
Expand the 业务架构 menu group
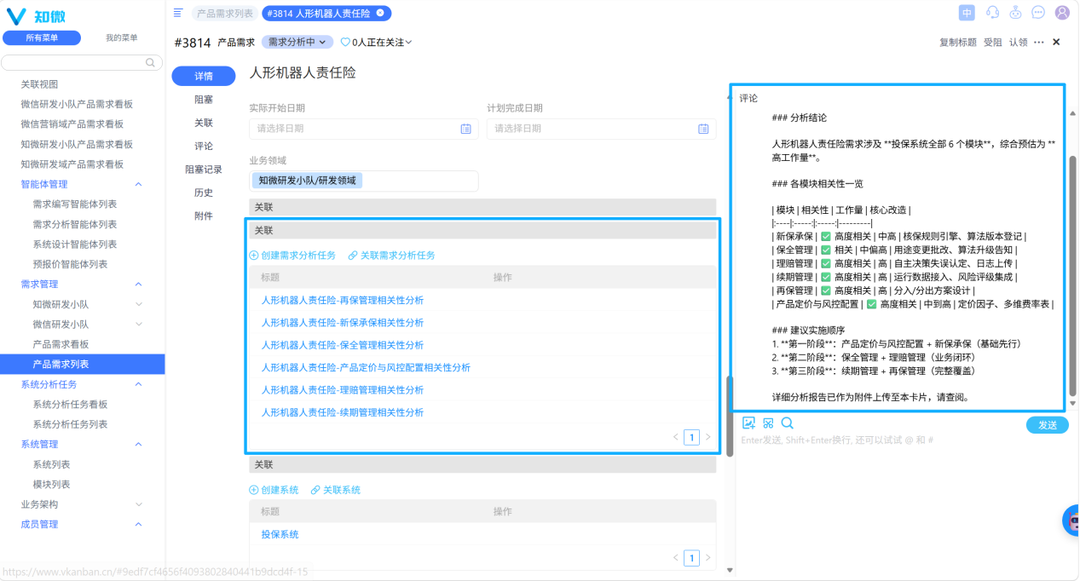139,504
